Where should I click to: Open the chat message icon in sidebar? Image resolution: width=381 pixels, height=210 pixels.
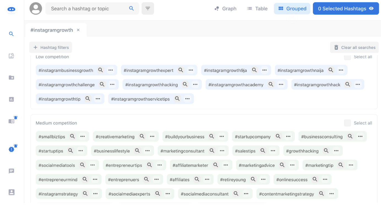(11, 171)
